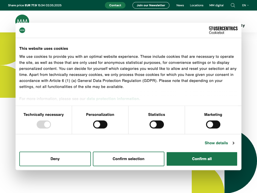Expand Show details for cookies
The image size is (257, 193).
pyautogui.click(x=216, y=143)
